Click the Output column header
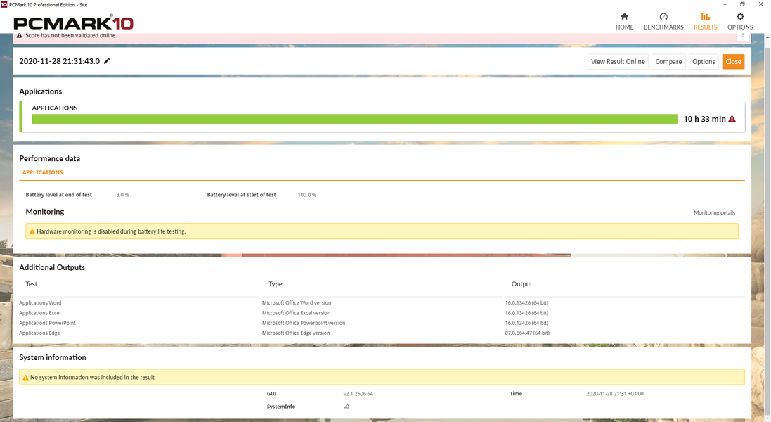 point(521,284)
